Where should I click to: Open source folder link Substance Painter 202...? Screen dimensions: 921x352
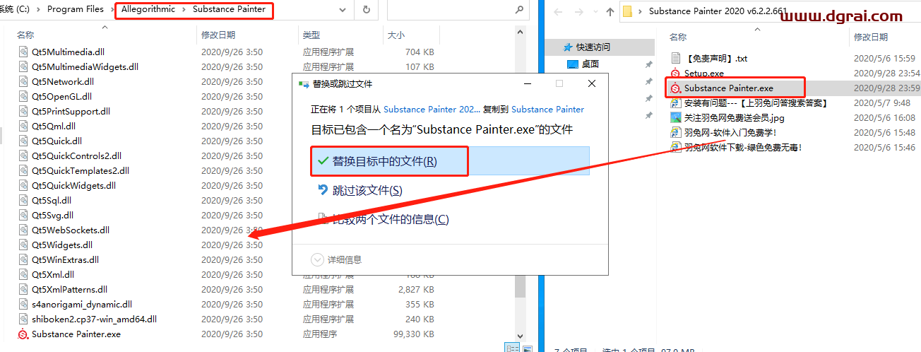coord(432,110)
